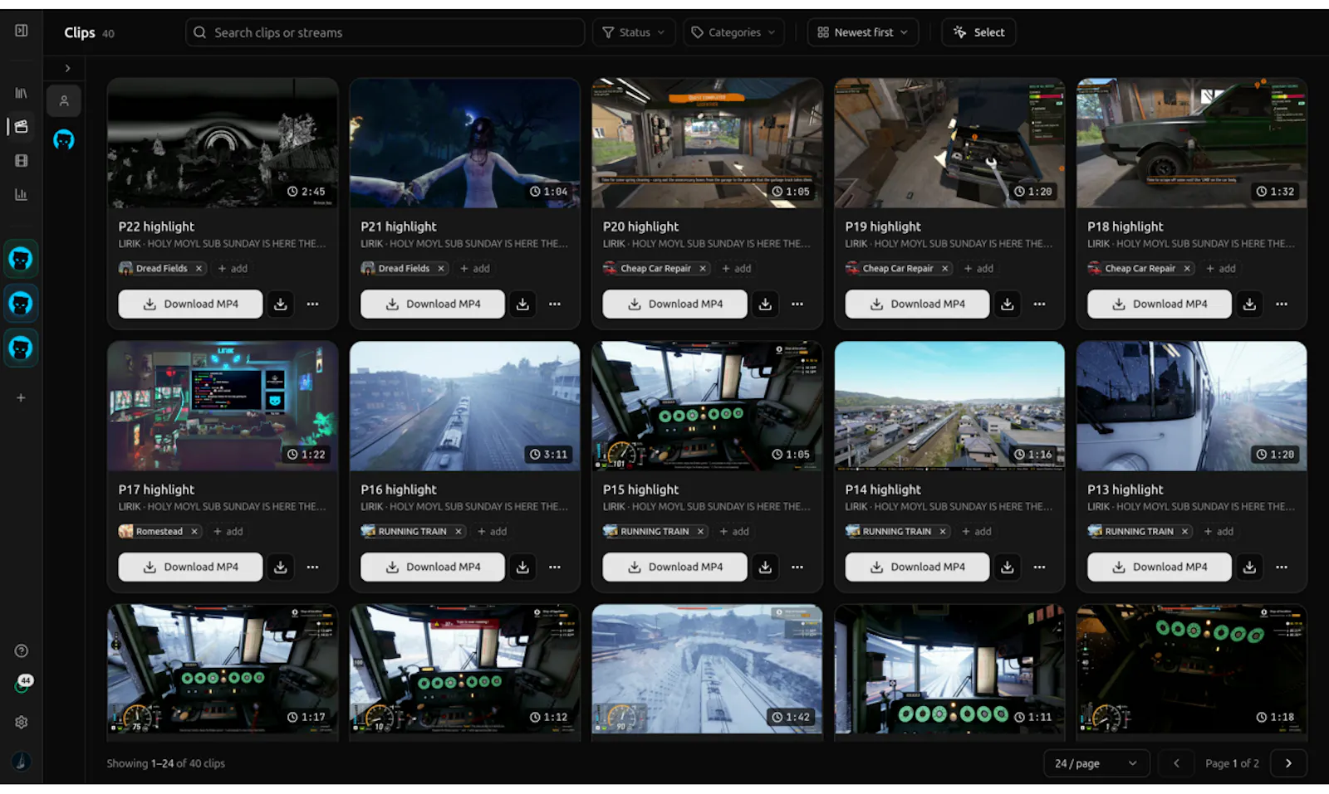Open the Categories filter dropdown
Screen dimensions: 1329x794
click(x=733, y=32)
